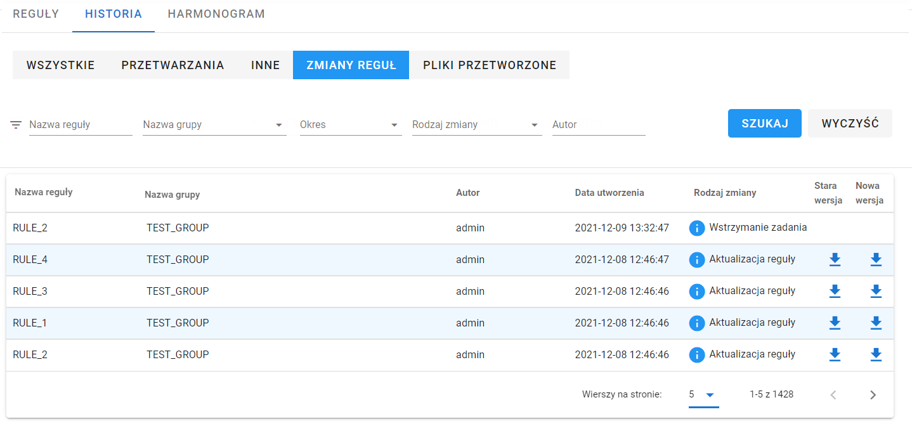Focus the Autor input field
Viewport: 912px width, 426px height.
pos(599,125)
